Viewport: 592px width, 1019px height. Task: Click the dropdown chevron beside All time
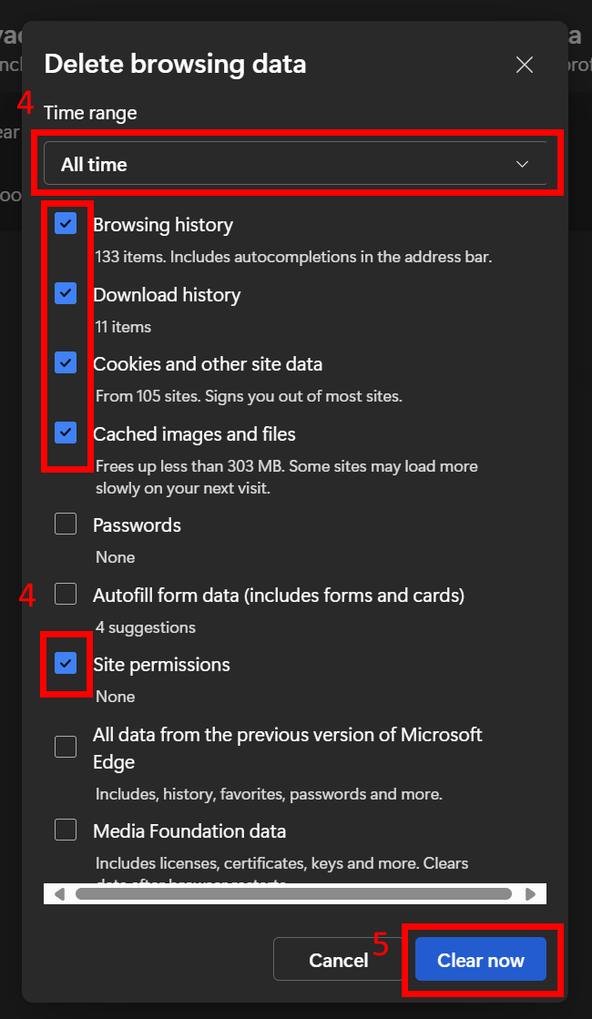(522, 165)
